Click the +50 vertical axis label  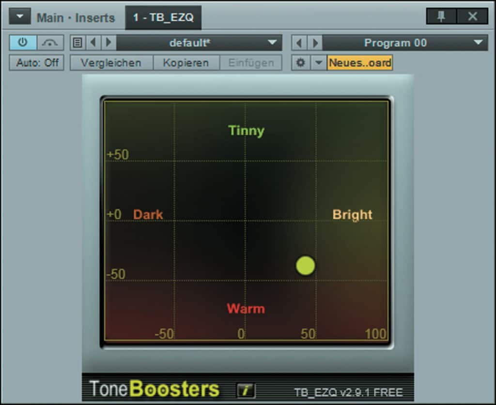coord(118,154)
